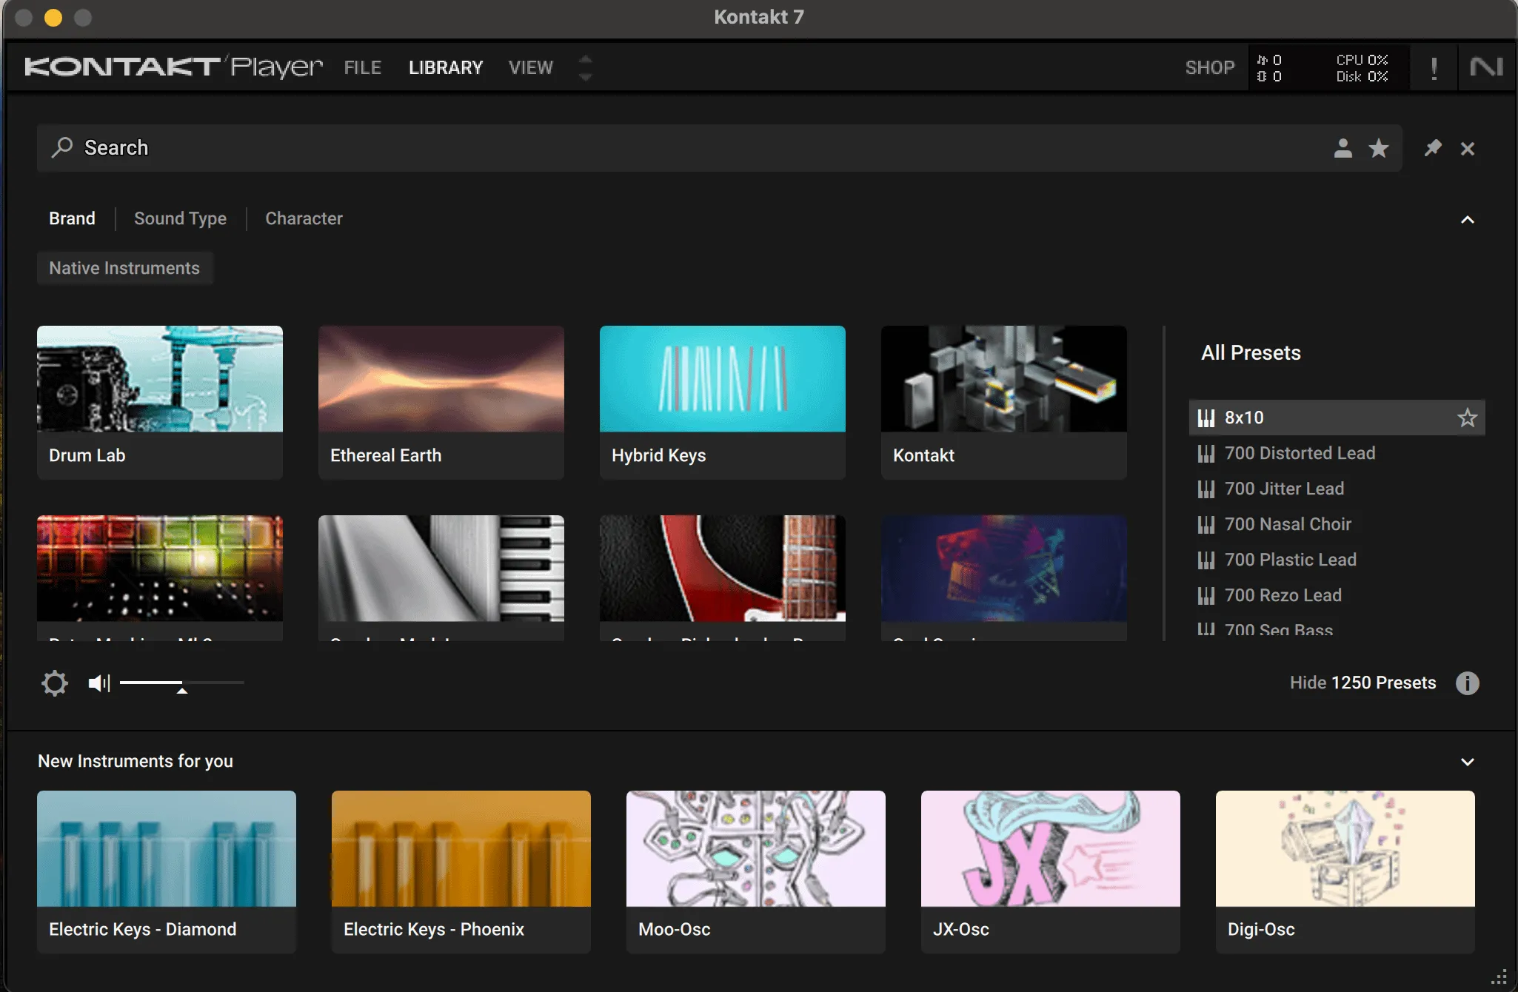Click the Native Instruments logo icon

[1487, 67]
